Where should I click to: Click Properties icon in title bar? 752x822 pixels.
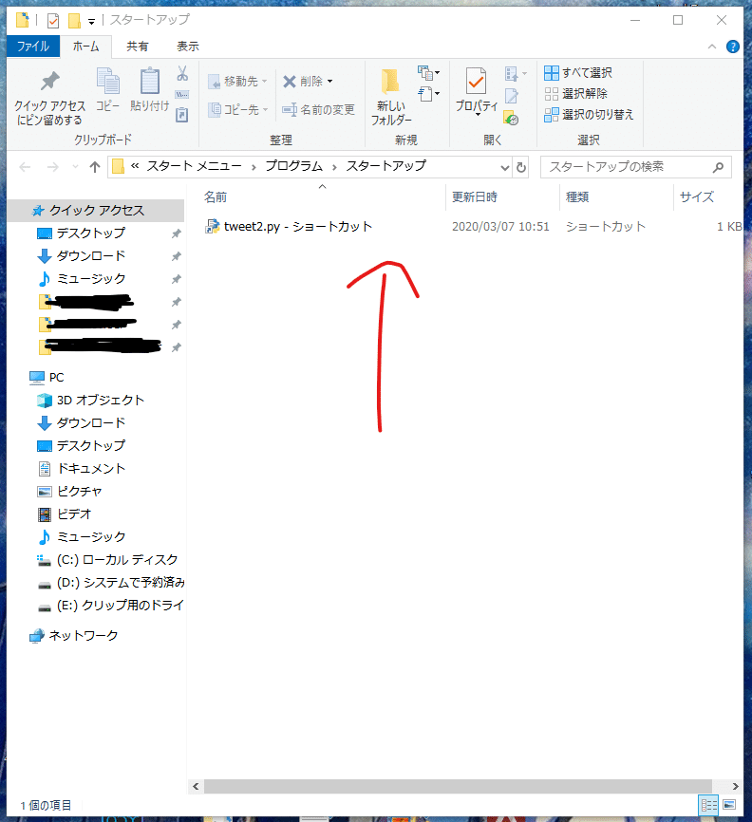[53, 21]
